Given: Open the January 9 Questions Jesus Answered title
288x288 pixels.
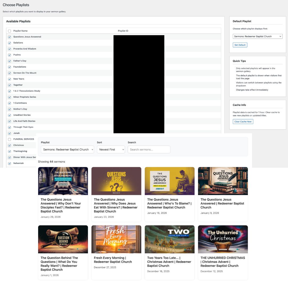Looking at the screenshot, I should point(222,203).
